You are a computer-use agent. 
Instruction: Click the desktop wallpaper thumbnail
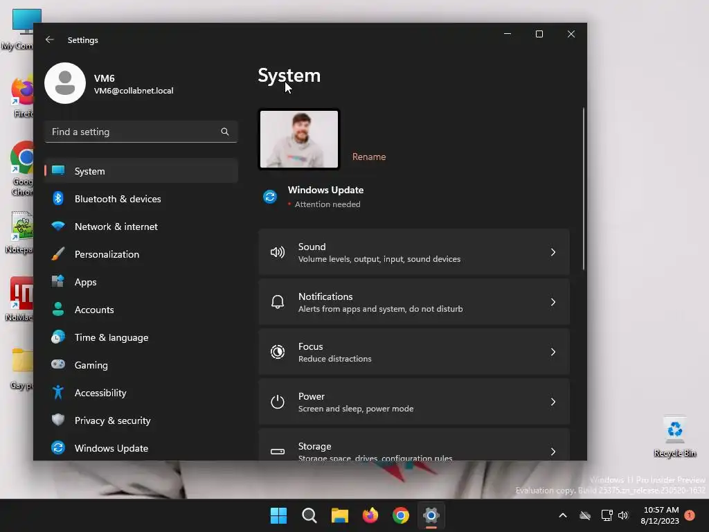point(299,139)
